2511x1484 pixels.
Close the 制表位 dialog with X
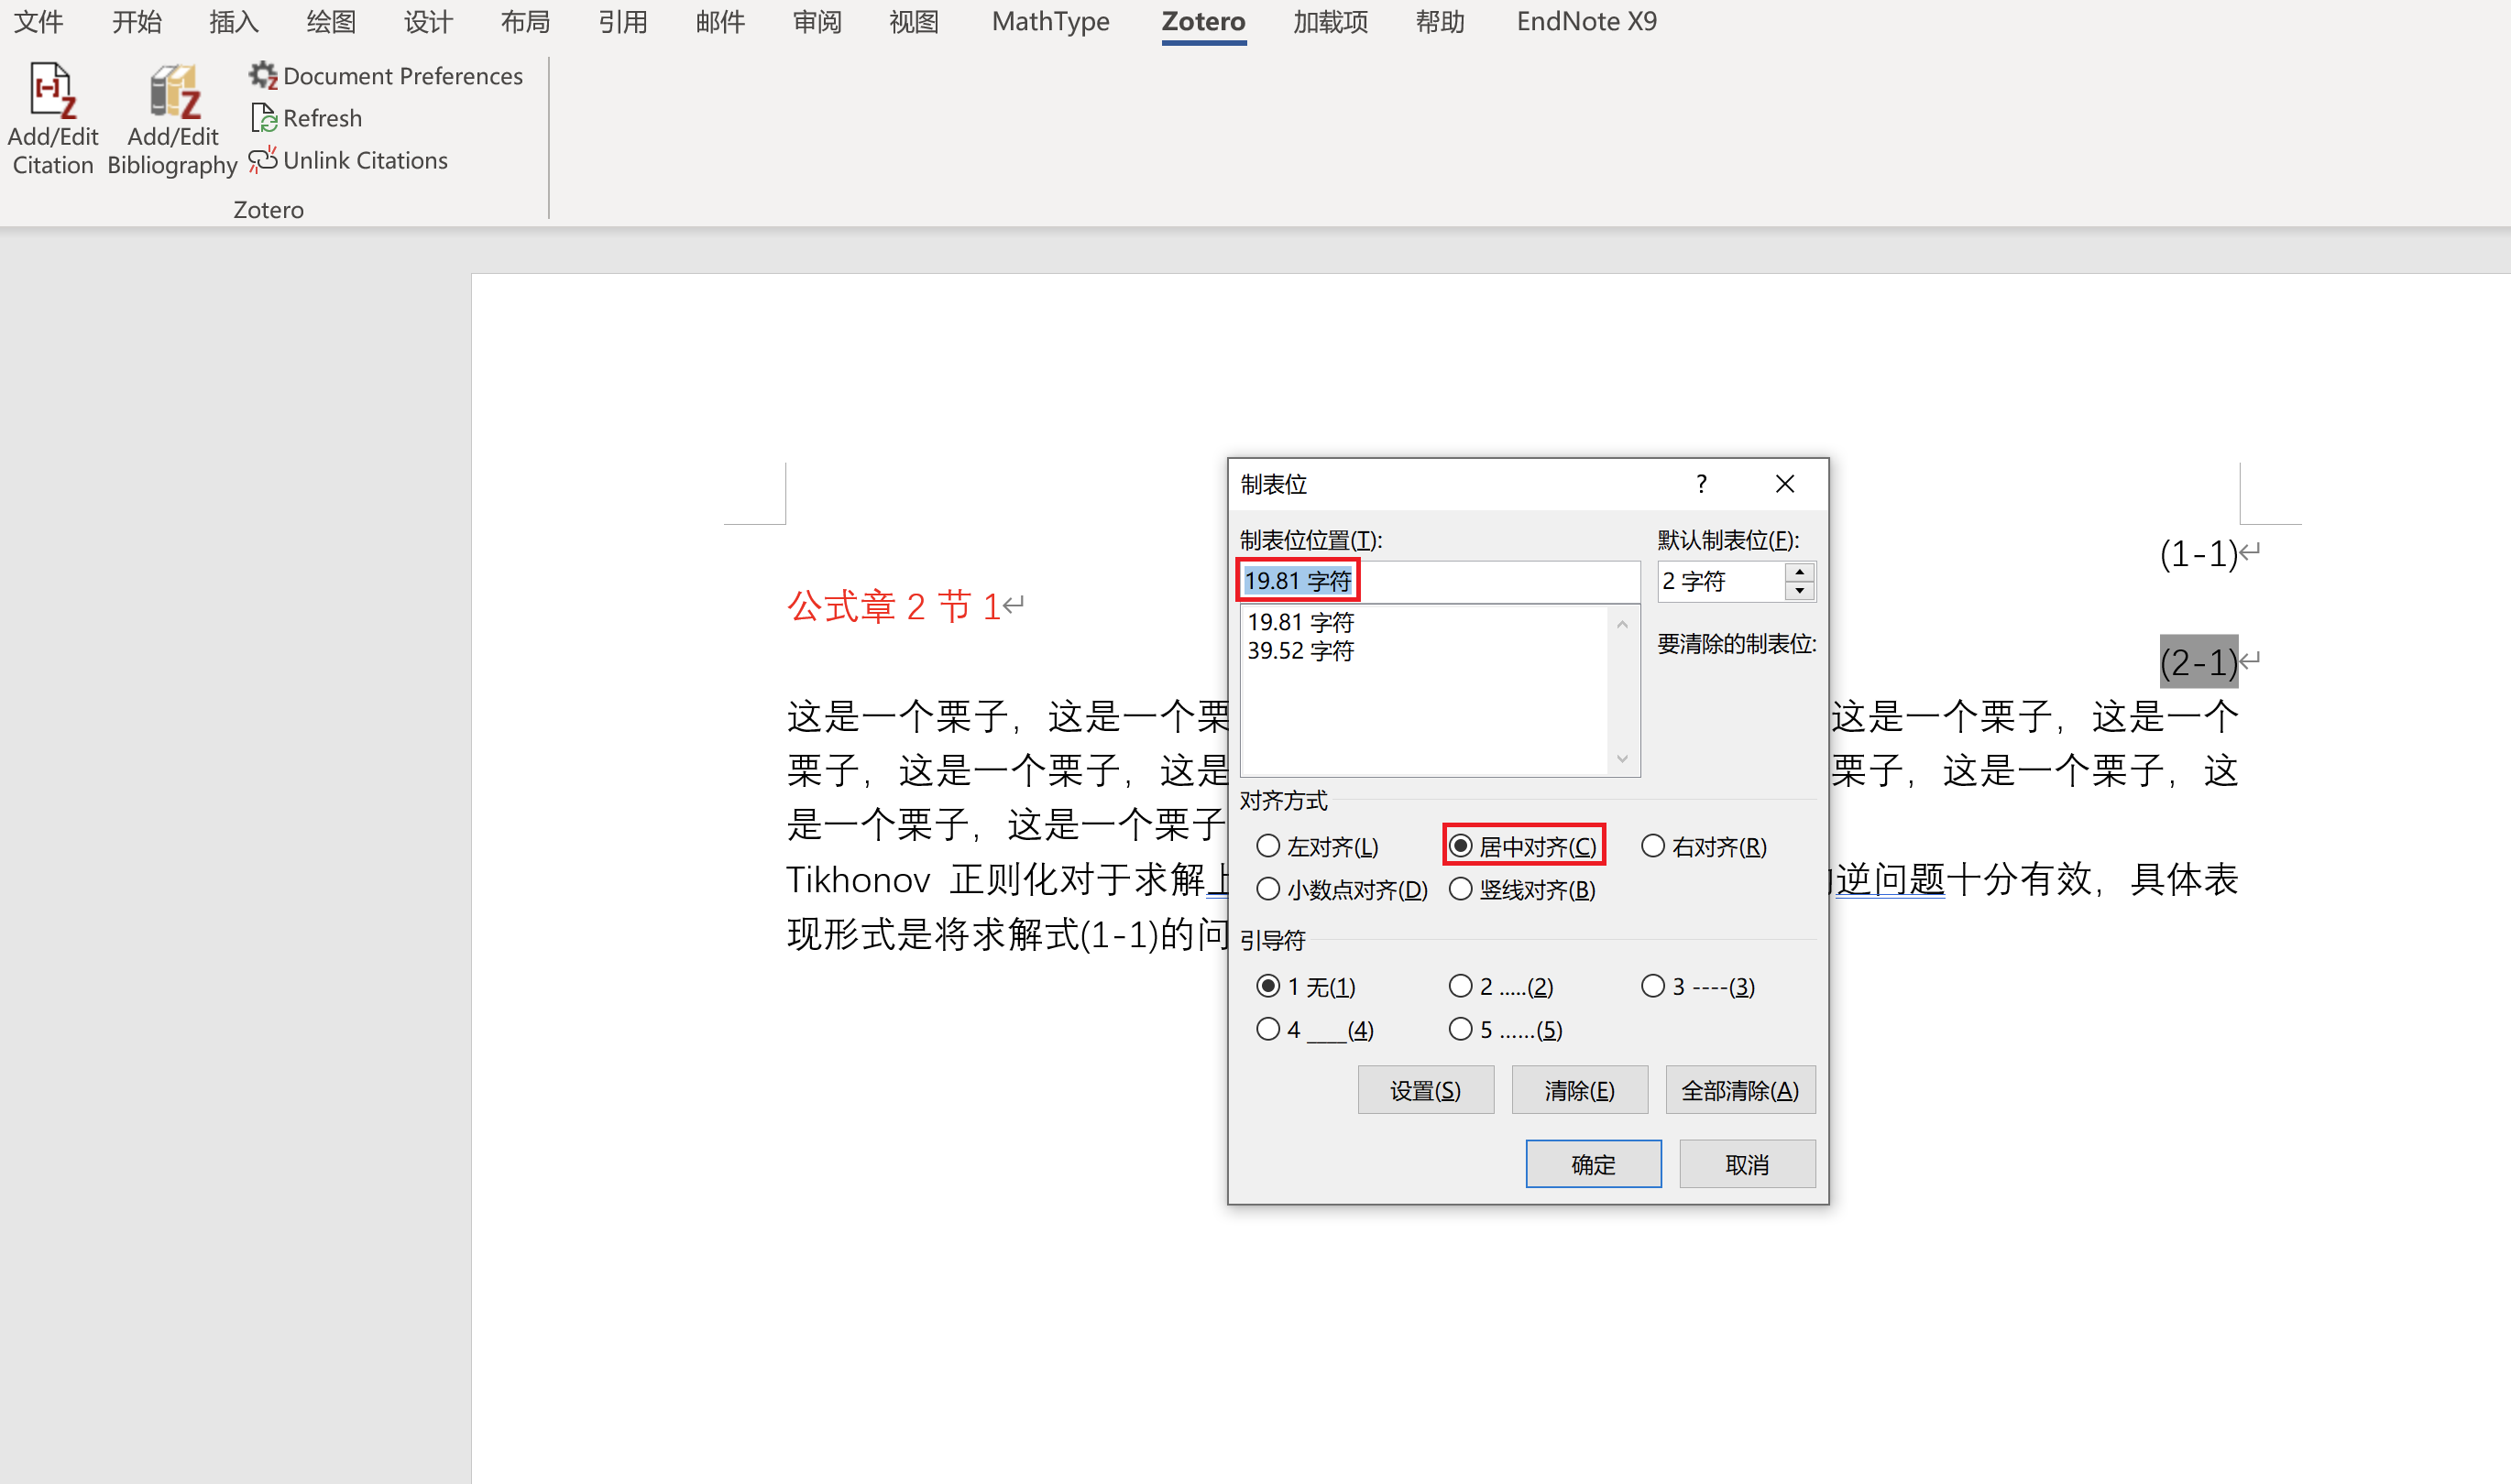point(1784,485)
